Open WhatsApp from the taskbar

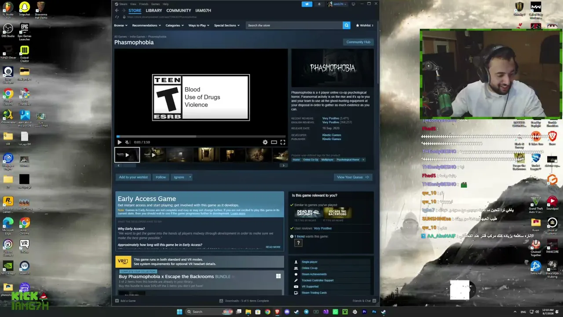coord(335,312)
